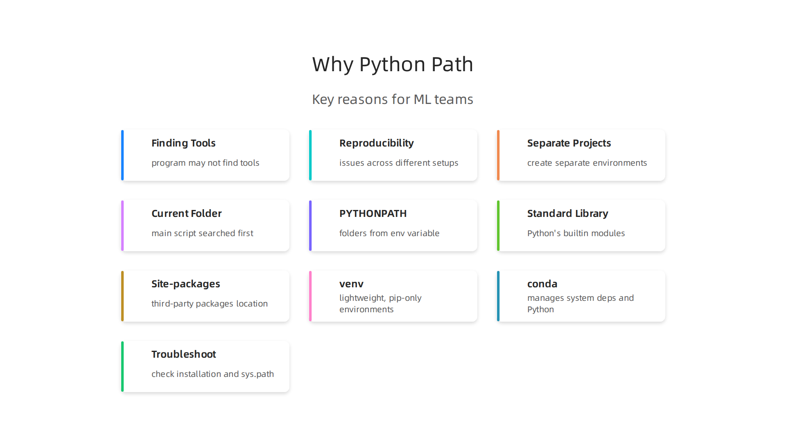786x442 pixels.
Task: Click the 'Troubleshoot' card heading
Action: [x=183, y=354]
